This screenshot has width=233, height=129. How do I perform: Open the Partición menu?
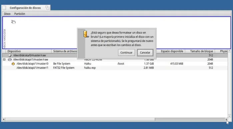pyautogui.click(x=20, y=14)
